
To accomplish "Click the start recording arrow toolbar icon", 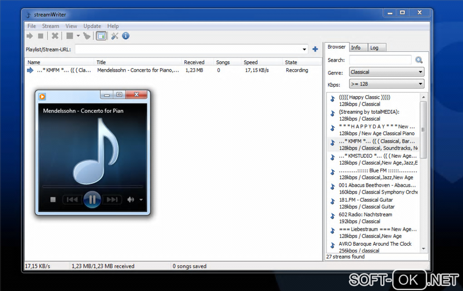I will pos(30,36).
